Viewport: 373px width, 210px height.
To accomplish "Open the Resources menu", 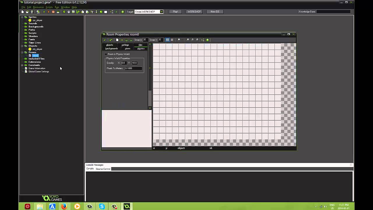I will (x=38, y=7).
